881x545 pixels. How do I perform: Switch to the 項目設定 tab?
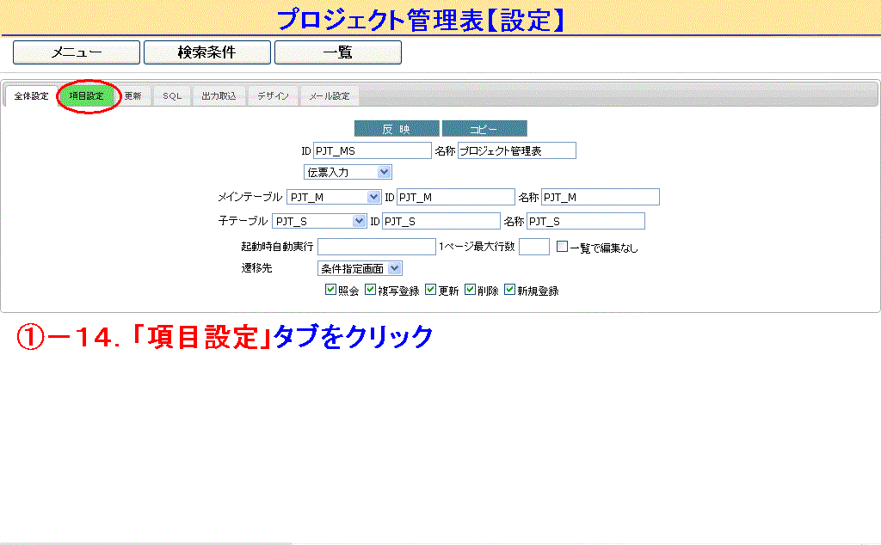pyautogui.click(x=86, y=96)
